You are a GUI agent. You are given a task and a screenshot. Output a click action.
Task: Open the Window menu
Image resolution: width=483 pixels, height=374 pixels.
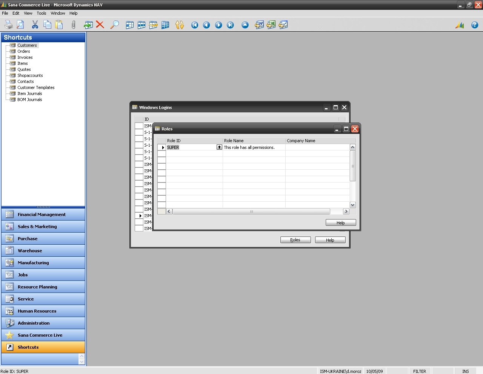click(x=58, y=13)
